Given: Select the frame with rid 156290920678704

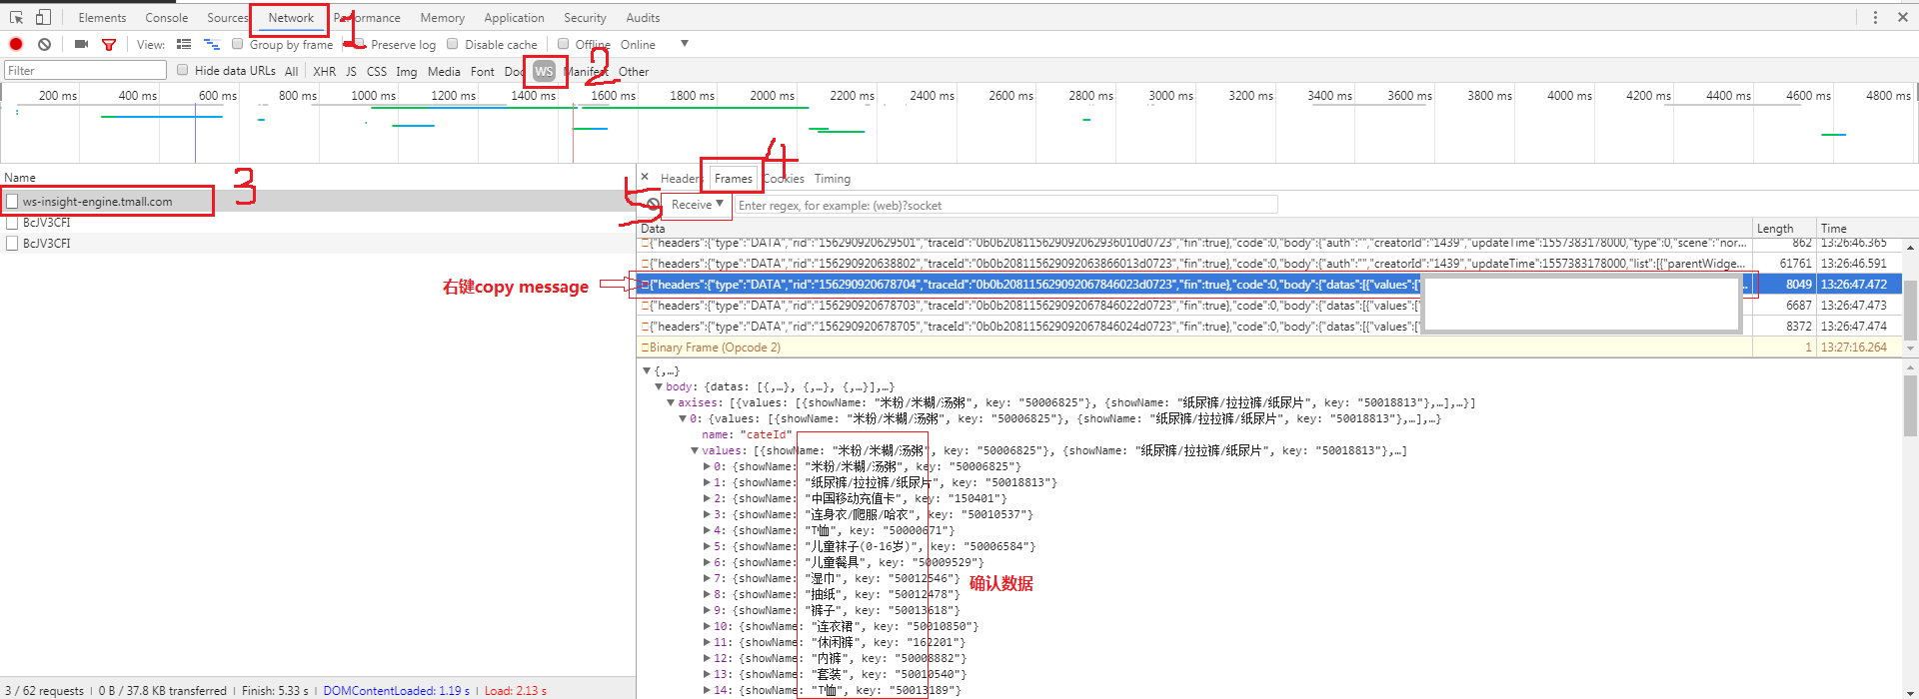Looking at the screenshot, I should (x=1269, y=285).
